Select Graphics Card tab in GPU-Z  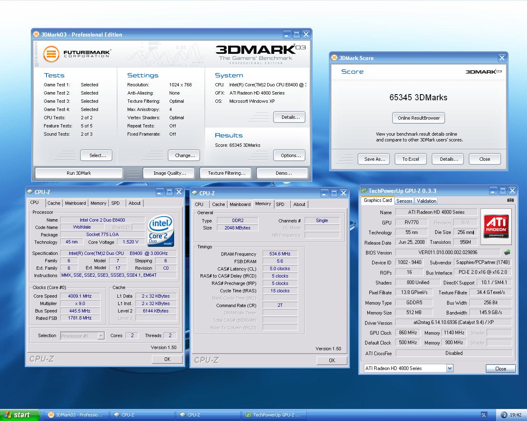pos(378,200)
